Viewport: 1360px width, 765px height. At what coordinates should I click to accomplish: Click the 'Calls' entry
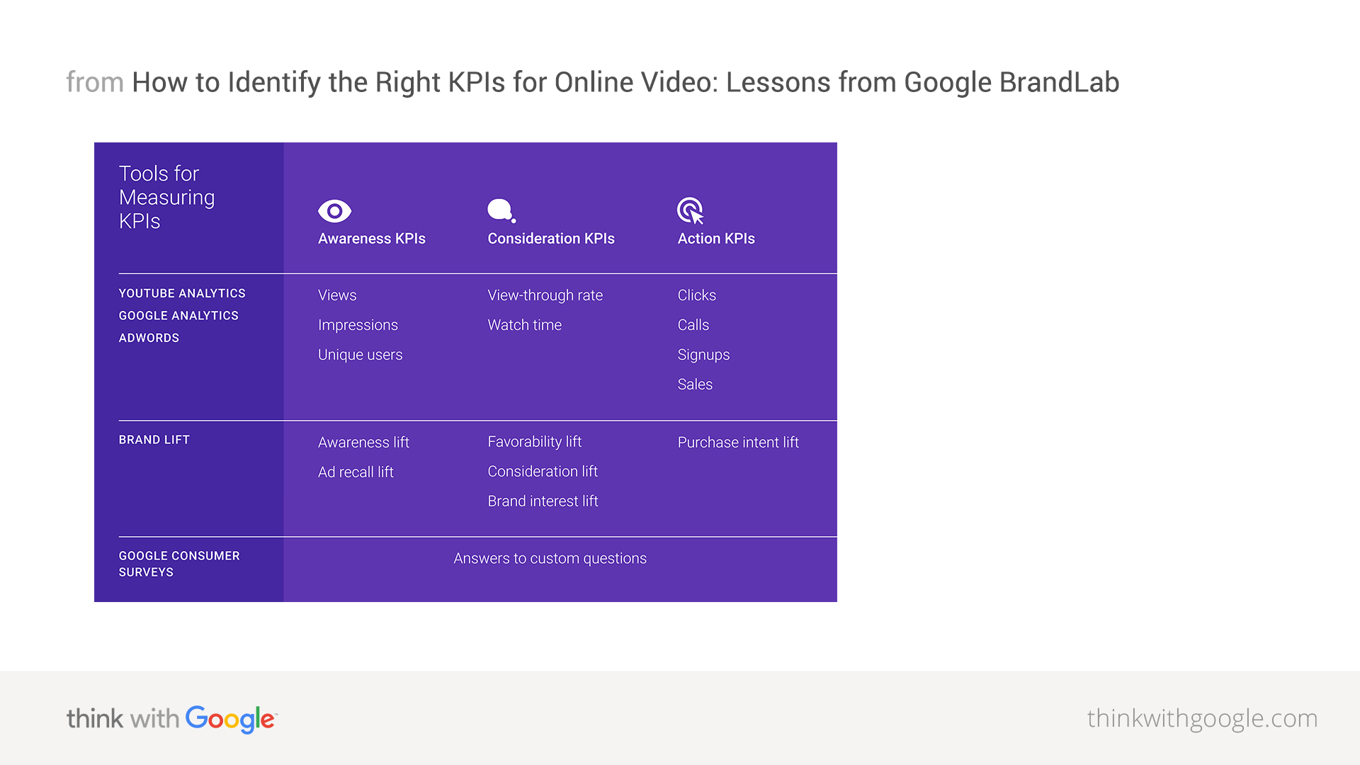[693, 325]
